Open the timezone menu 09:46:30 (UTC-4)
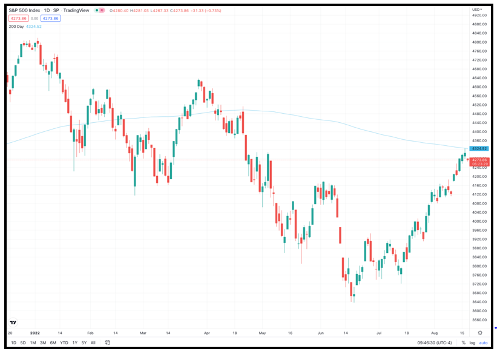 coord(434,343)
